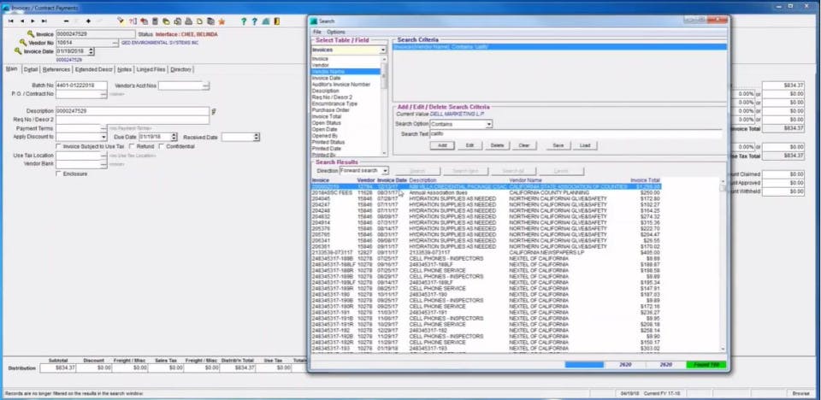This screenshot has width=821, height=400.
Task: Switch to the References tab
Action: click(x=56, y=69)
